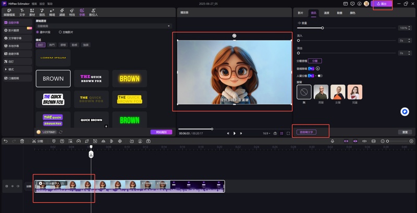Open the 特效 (Effects) toolbar icon
Image resolution: width=417 pixels, height=213 pixels.
(72, 11)
